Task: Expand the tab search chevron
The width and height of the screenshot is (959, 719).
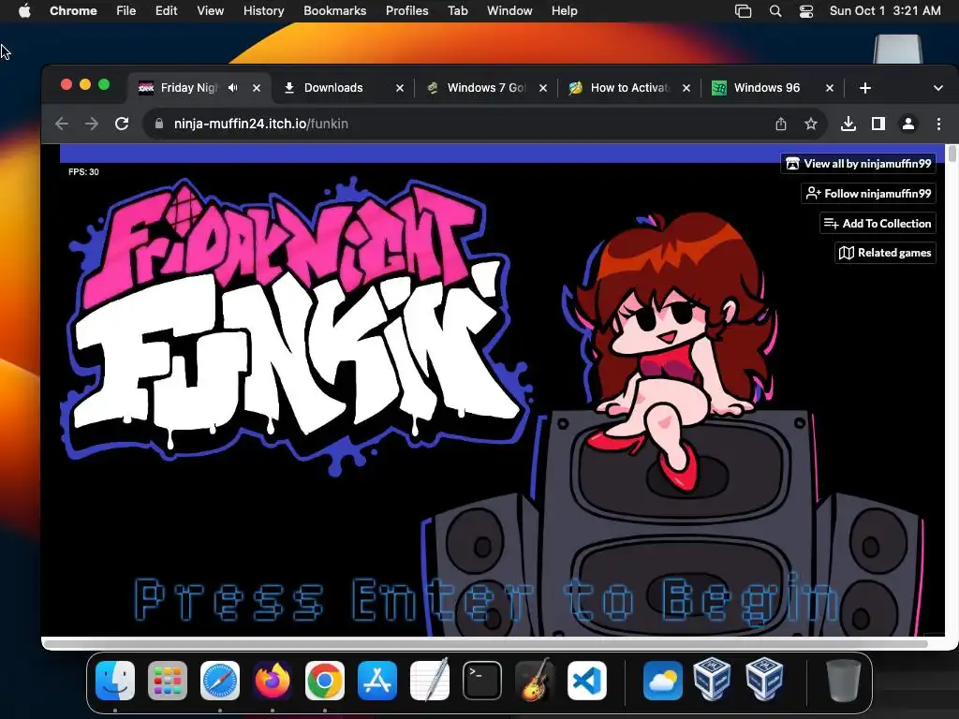Action: pos(938,88)
